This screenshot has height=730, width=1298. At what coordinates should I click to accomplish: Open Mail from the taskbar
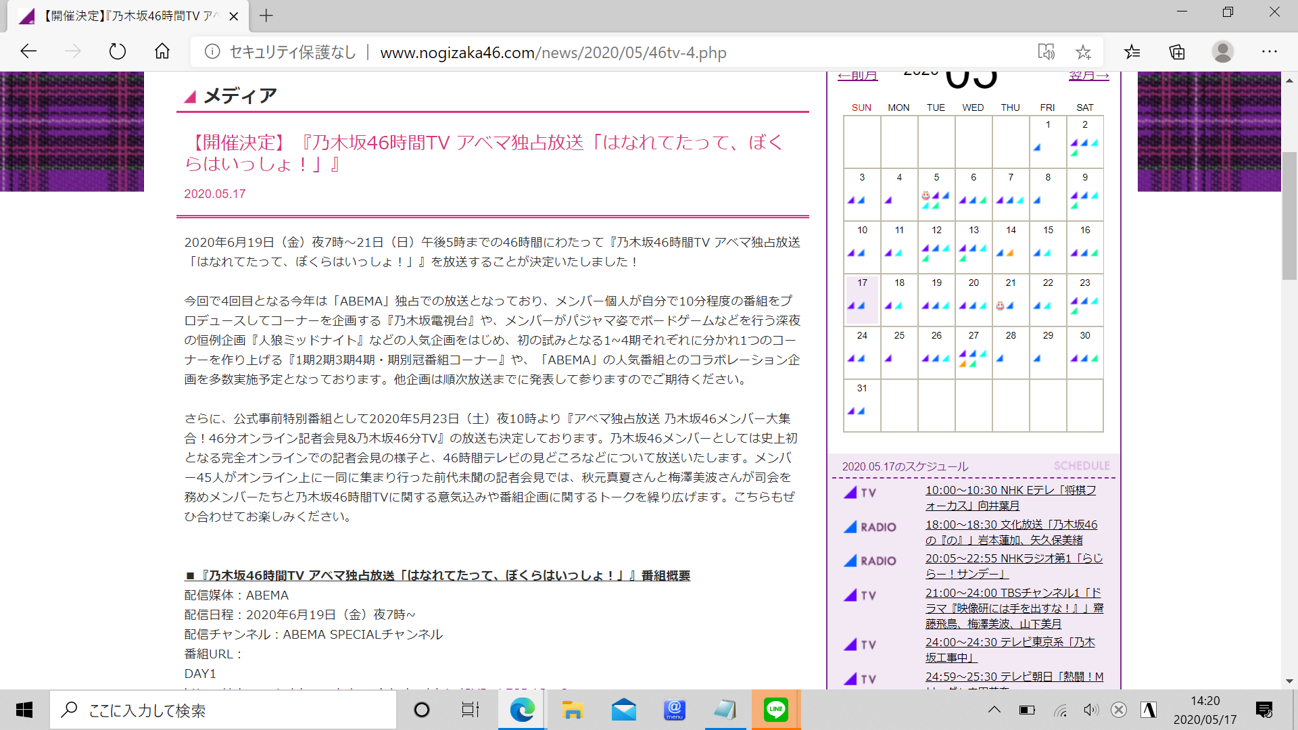623,710
